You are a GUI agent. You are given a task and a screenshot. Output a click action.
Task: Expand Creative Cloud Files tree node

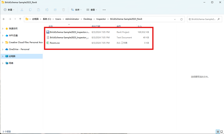pyautogui.click(x=3, y=42)
